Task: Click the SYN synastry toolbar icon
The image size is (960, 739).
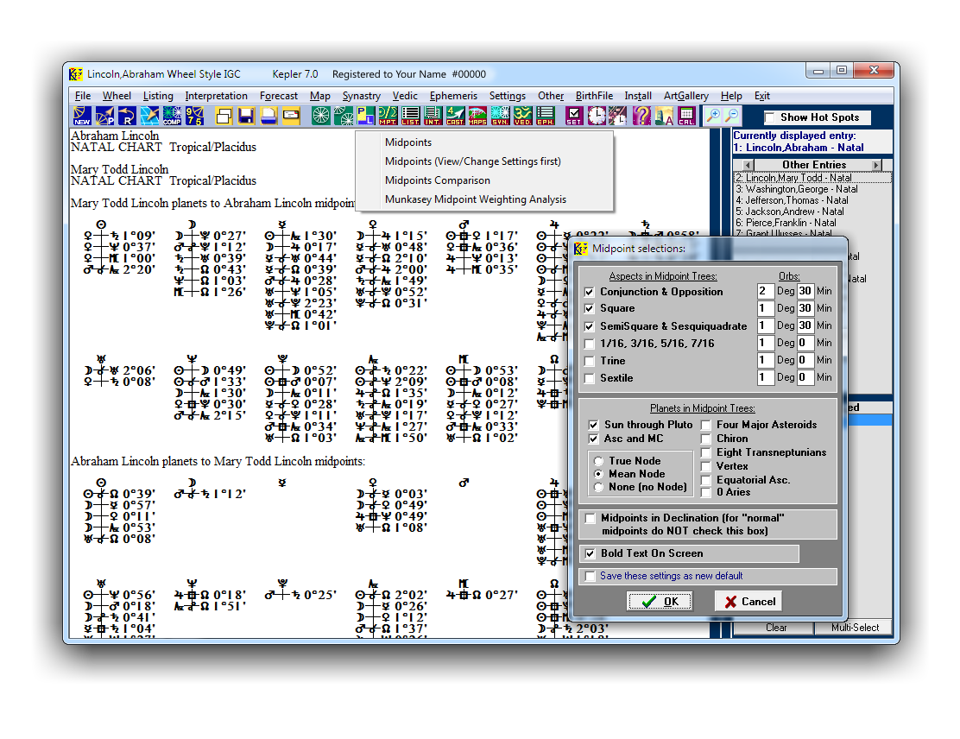Action: point(500,116)
